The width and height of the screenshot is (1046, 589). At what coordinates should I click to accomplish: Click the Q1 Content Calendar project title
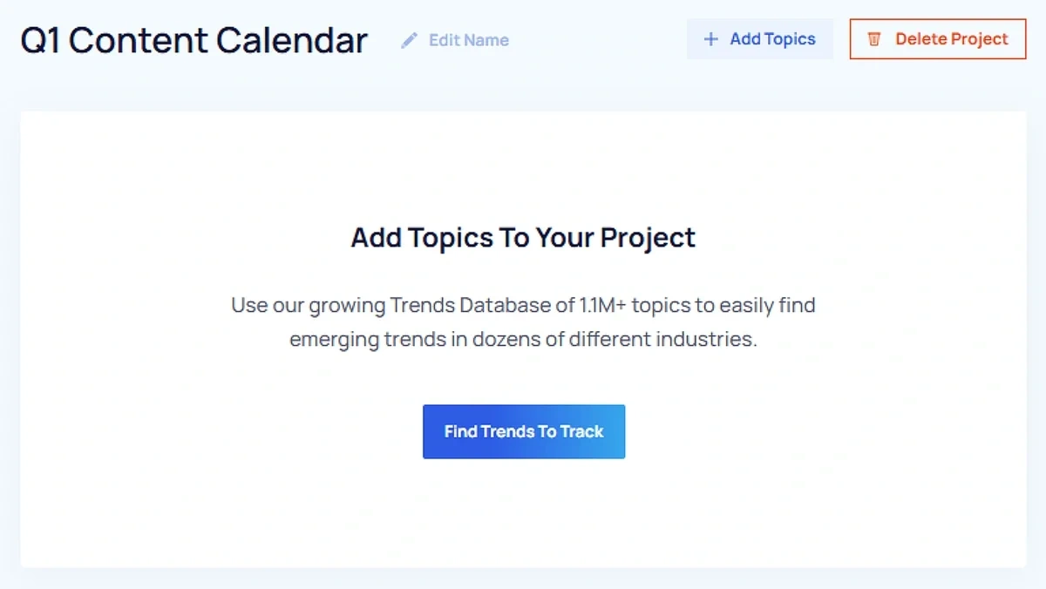(x=194, y=39)
